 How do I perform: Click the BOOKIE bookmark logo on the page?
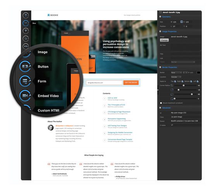[53, 15]
